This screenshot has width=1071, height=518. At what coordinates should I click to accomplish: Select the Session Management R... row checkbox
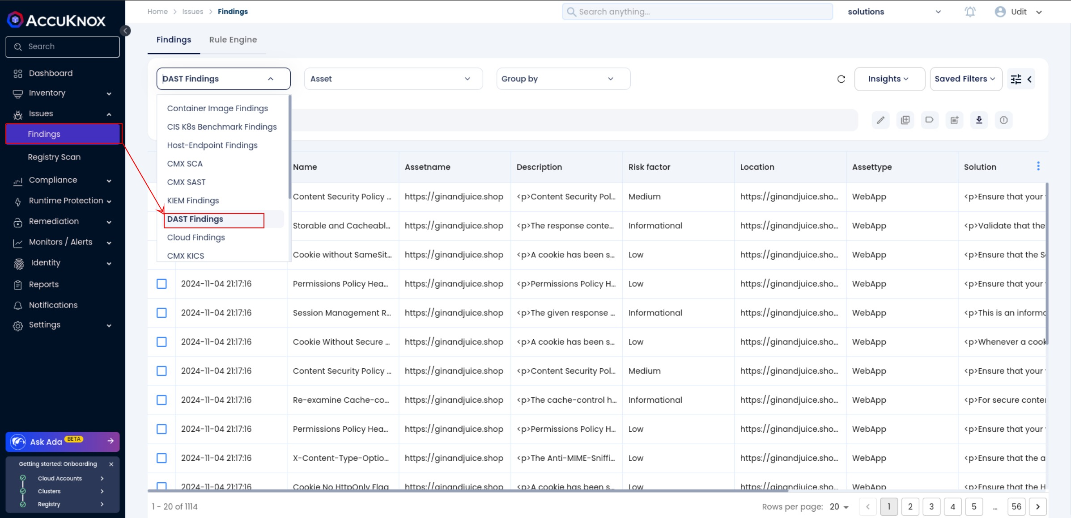[x=161, y=313]
